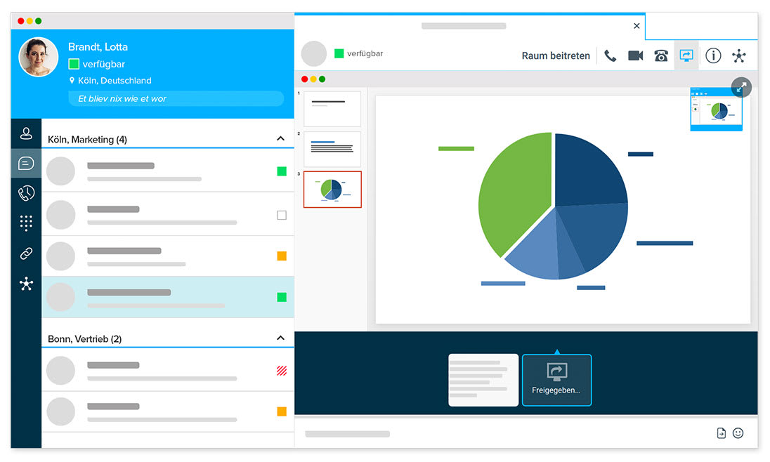Open the dial pad in the sidebar

coord(26,223)
